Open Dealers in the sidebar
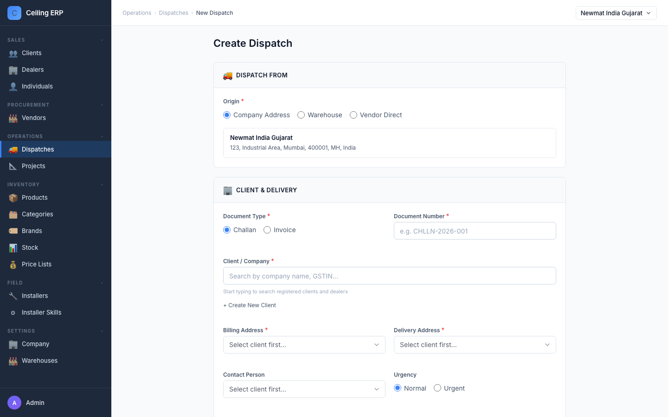This screenshot has height=417, width=668. click(56, 69)
